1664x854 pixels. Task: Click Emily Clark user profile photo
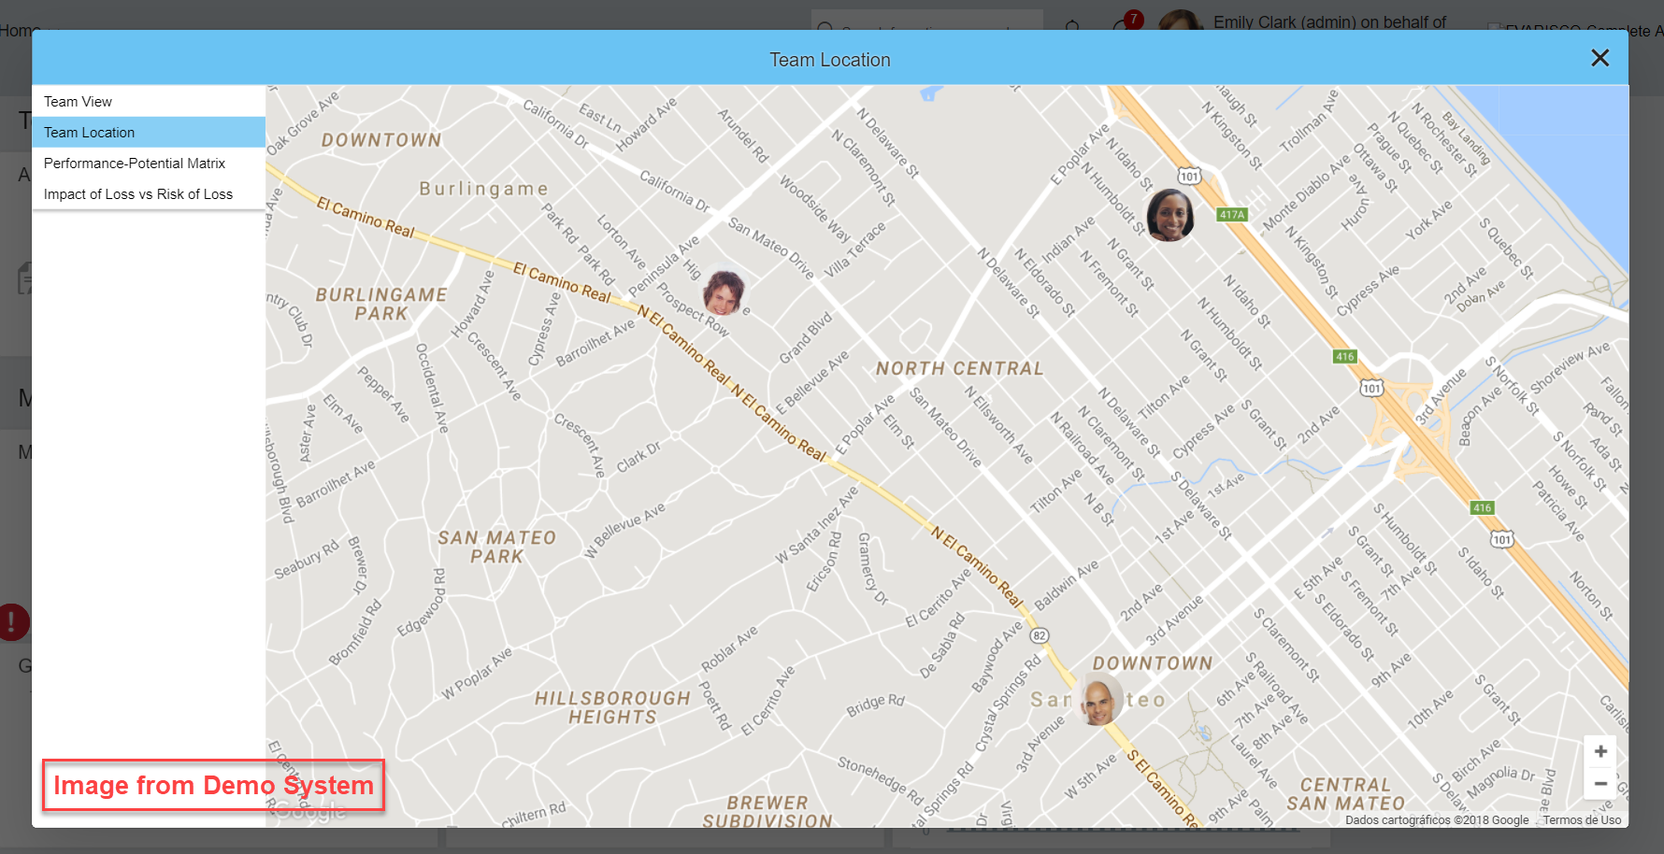click(1181, 20)
